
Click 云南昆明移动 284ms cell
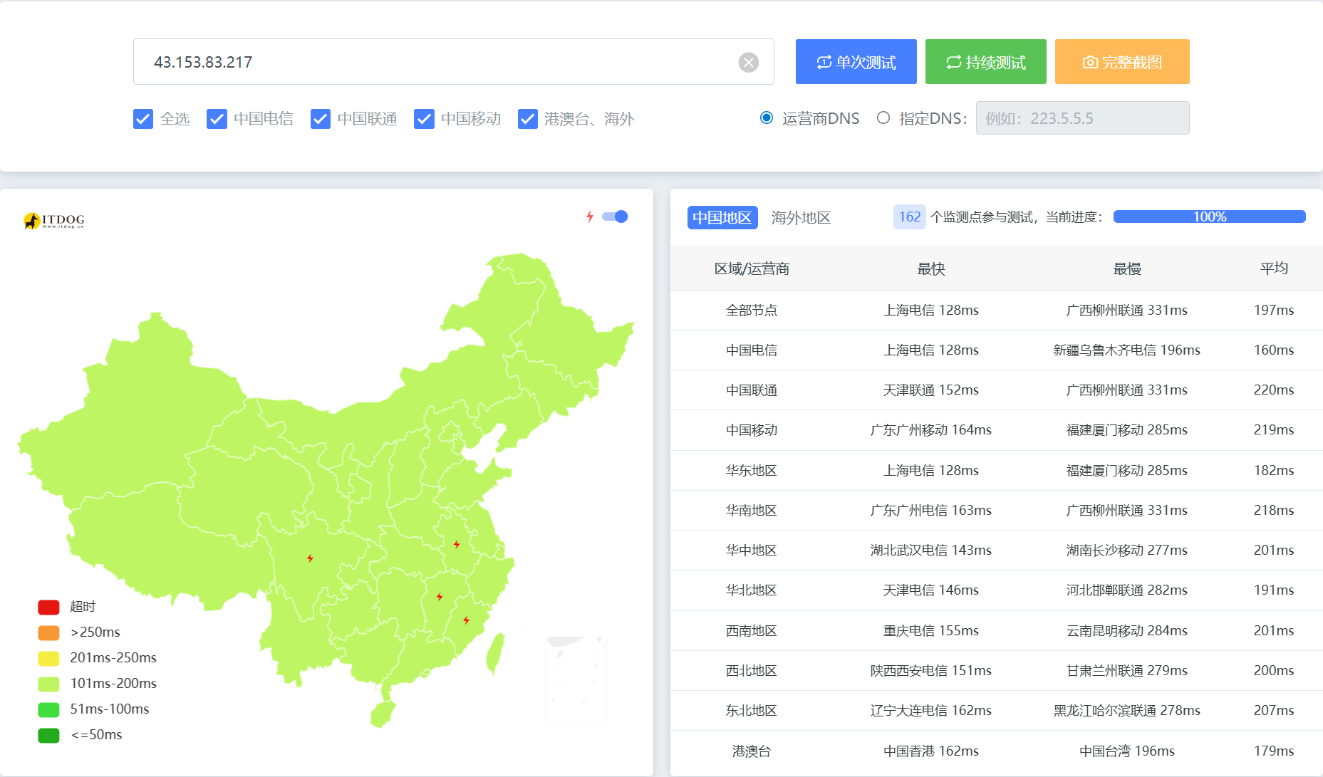point(1127,631)
